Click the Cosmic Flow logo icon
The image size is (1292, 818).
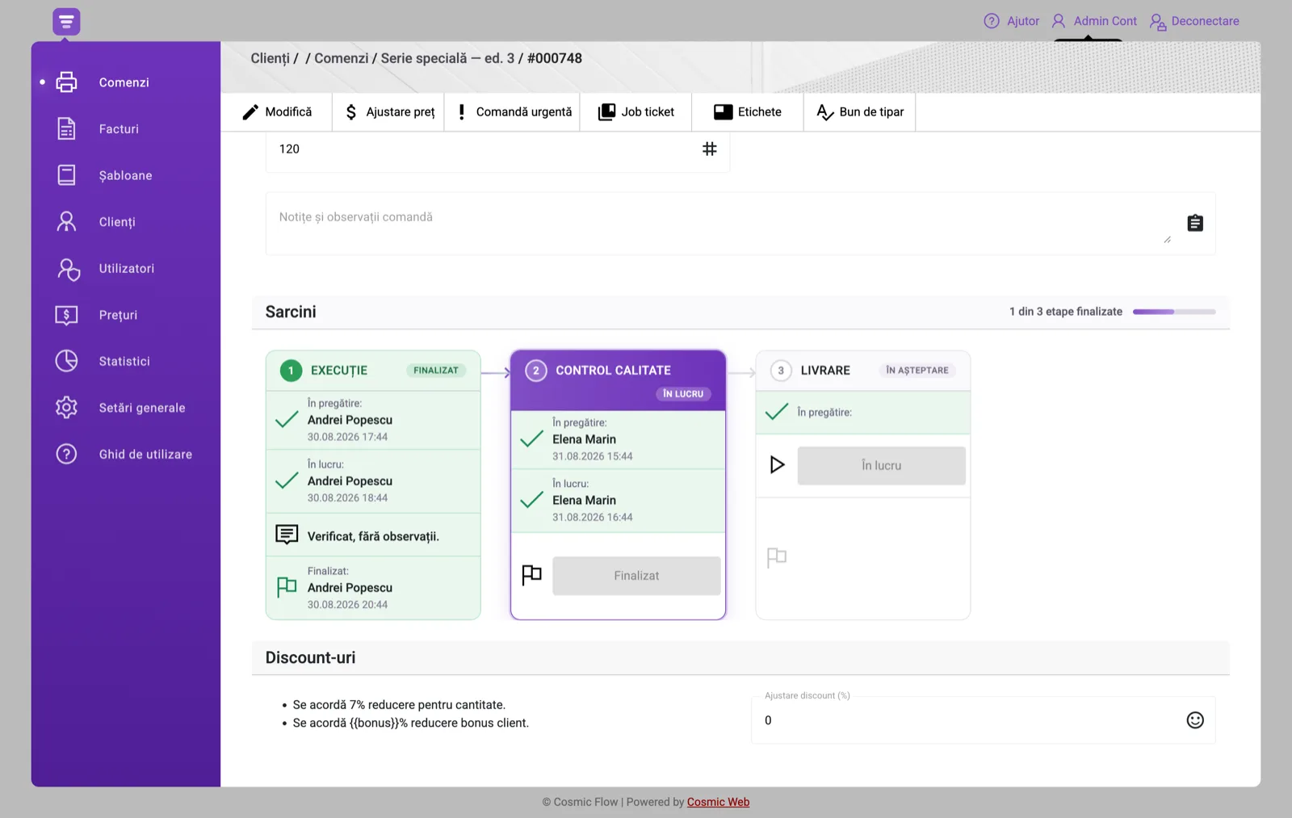(66, 21)
